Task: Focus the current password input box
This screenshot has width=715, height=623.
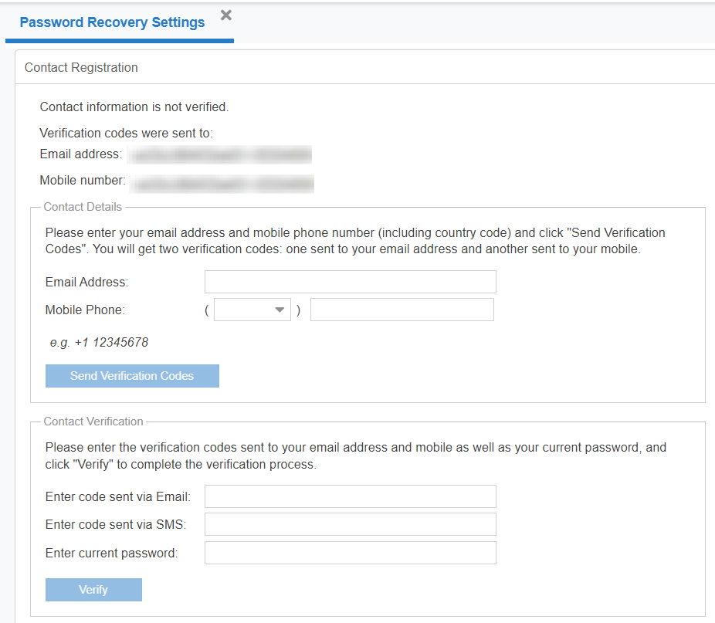Action: tap(350, 553)
